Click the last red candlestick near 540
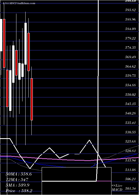The image size is (139, 195). [32, 99]
